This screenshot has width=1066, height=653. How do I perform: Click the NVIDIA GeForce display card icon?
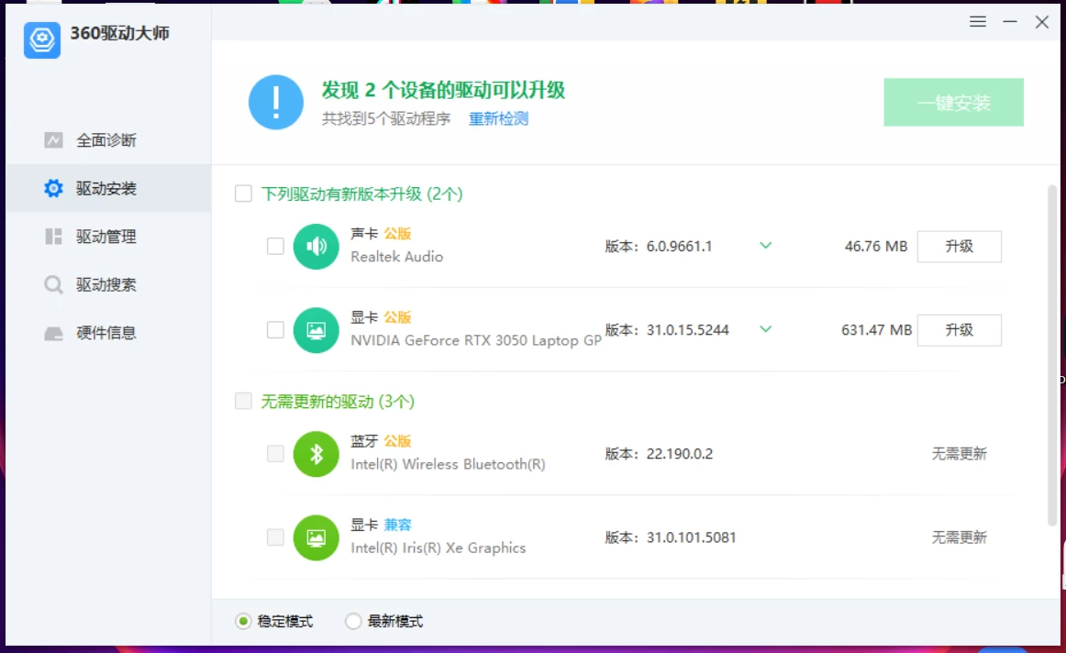coord(316,329)
